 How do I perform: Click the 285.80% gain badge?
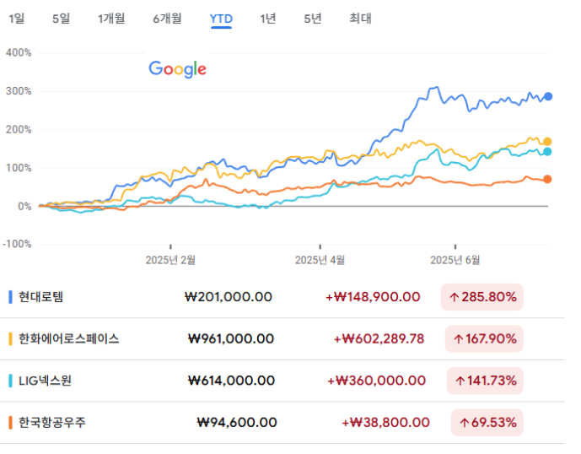coord(482,297)
